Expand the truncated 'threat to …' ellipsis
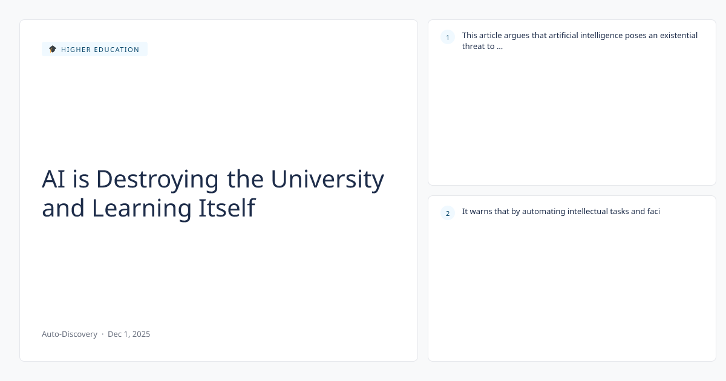The height and width of the screenshot is (381, 726). click(499, 46)
